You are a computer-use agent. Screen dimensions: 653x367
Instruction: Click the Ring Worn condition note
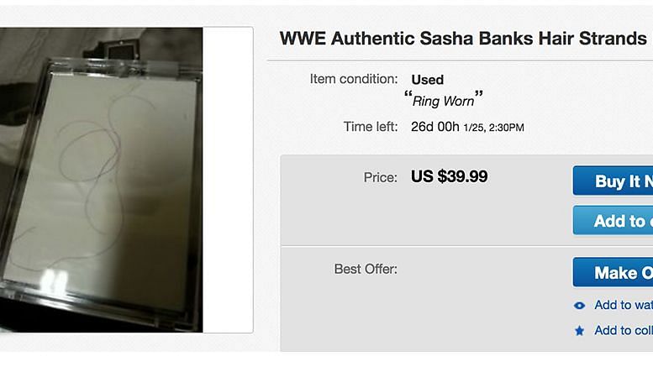[x=444, y=101]
